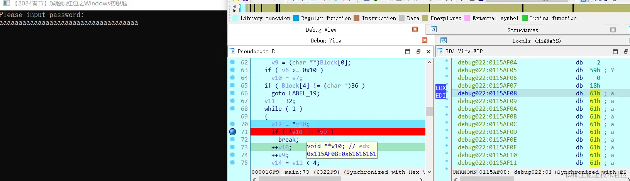Click the 'v14 = v11 < 4;' line
Image resolution: width=630 pixels, height=181 pixels.
click(295, 162)
